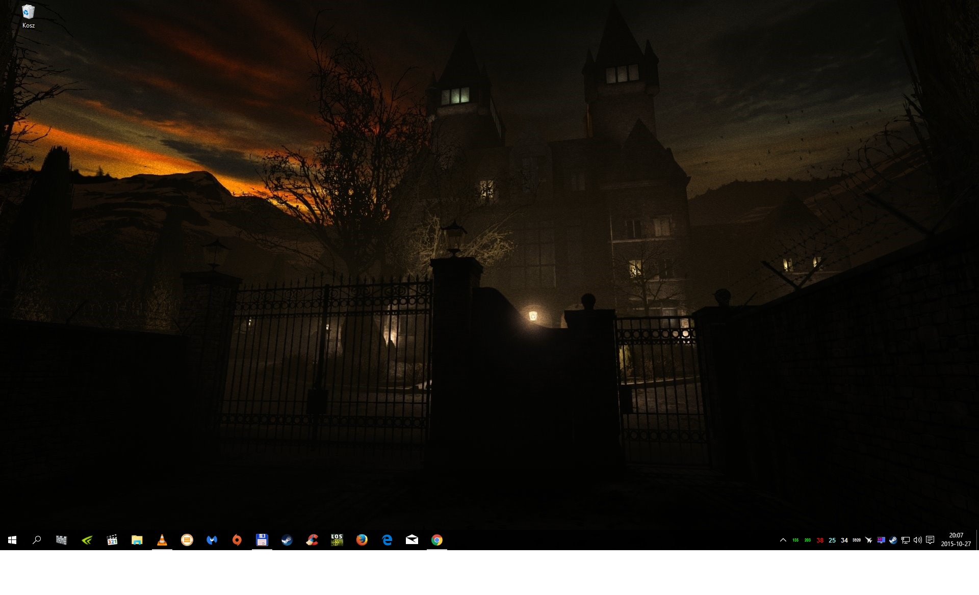Click 3920 tray sensor readout
The height and width of the screenshot is (595, 979).
coord(857,540)
